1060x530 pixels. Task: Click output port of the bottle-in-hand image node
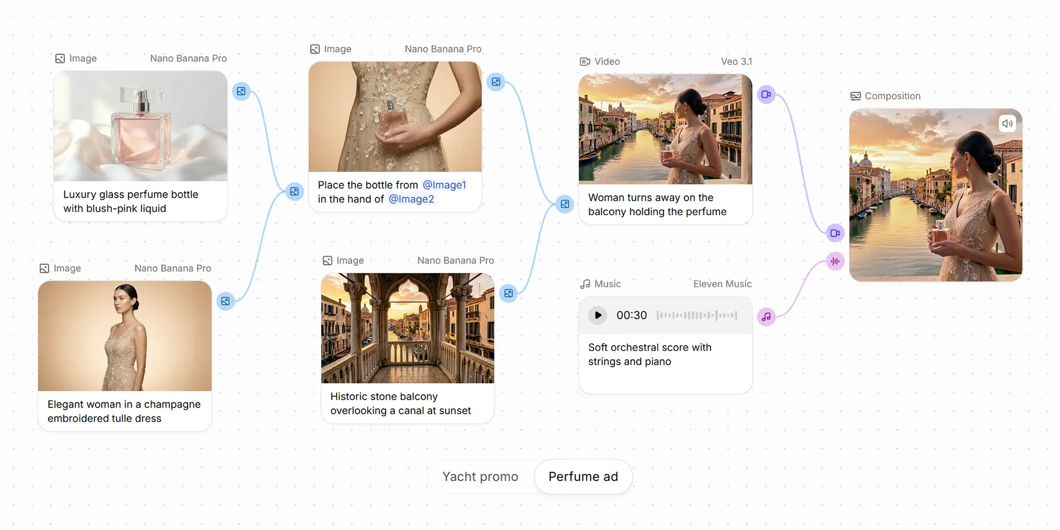496,82
